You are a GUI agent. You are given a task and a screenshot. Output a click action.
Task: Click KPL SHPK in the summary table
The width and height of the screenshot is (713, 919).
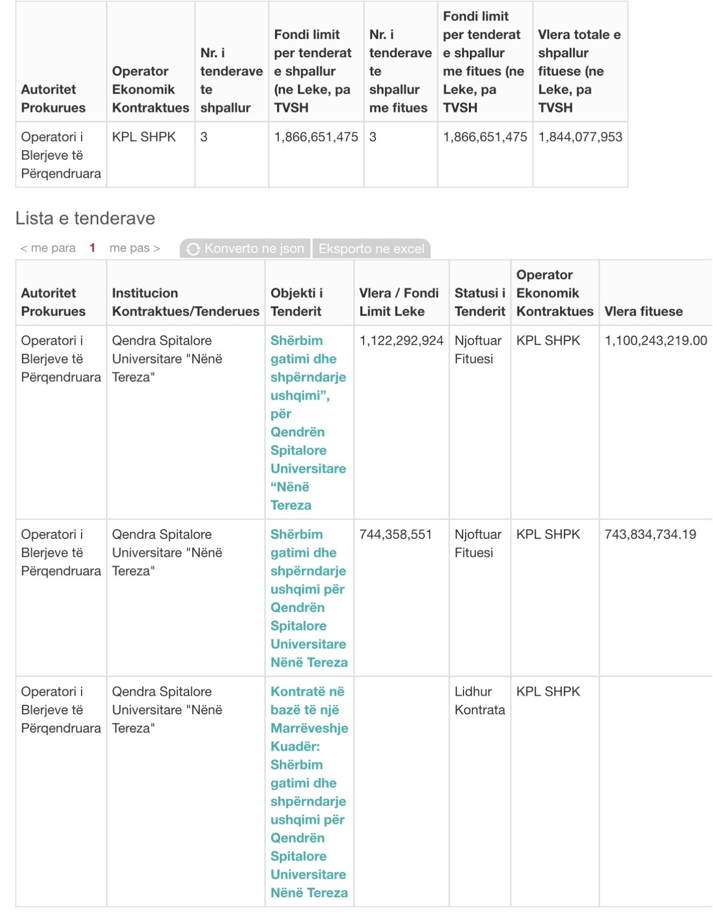click(144, 137)
